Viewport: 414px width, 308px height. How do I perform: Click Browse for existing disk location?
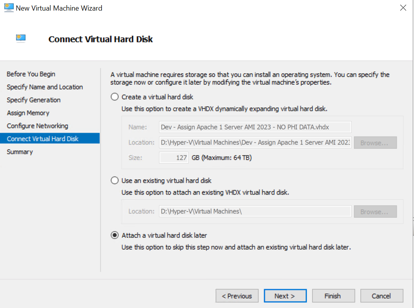click(x=375, y=211)
